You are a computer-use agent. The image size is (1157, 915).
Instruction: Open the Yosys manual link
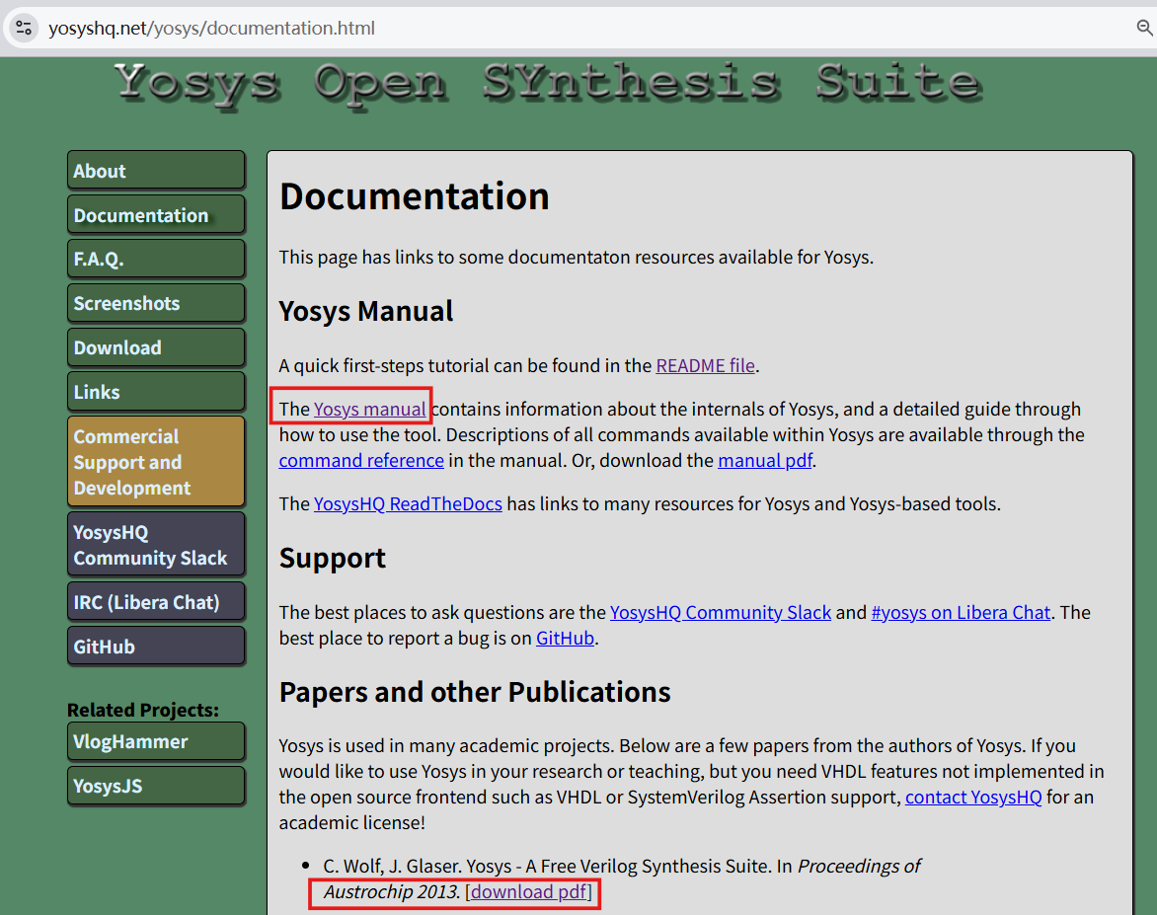tap(369, 410)
